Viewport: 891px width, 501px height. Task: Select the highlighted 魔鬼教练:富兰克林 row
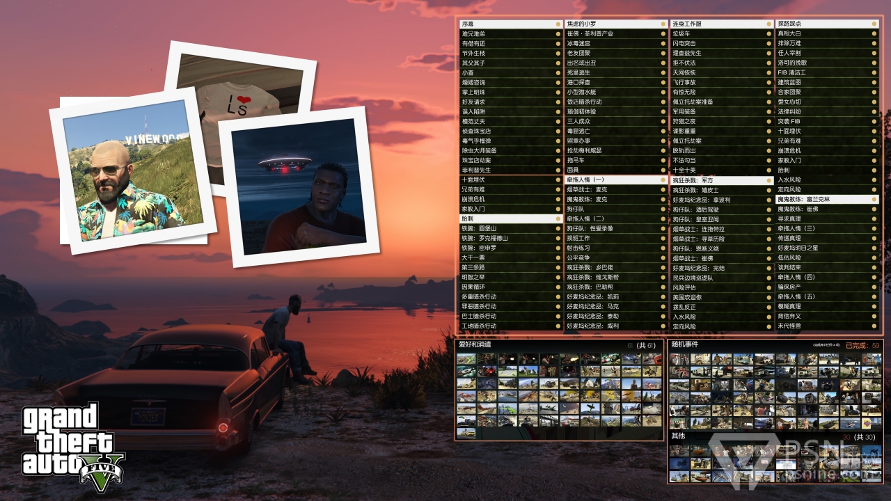click(x=827, y=199)
